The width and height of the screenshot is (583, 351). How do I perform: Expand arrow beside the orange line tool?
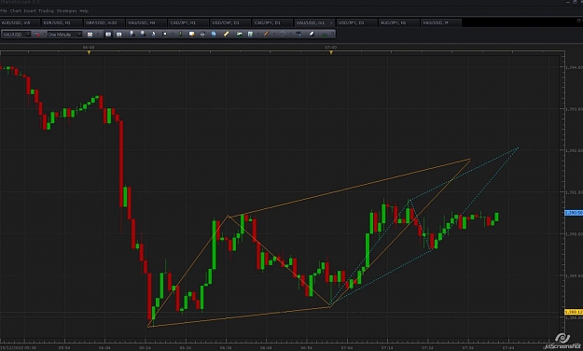click(x=274, y=35)
